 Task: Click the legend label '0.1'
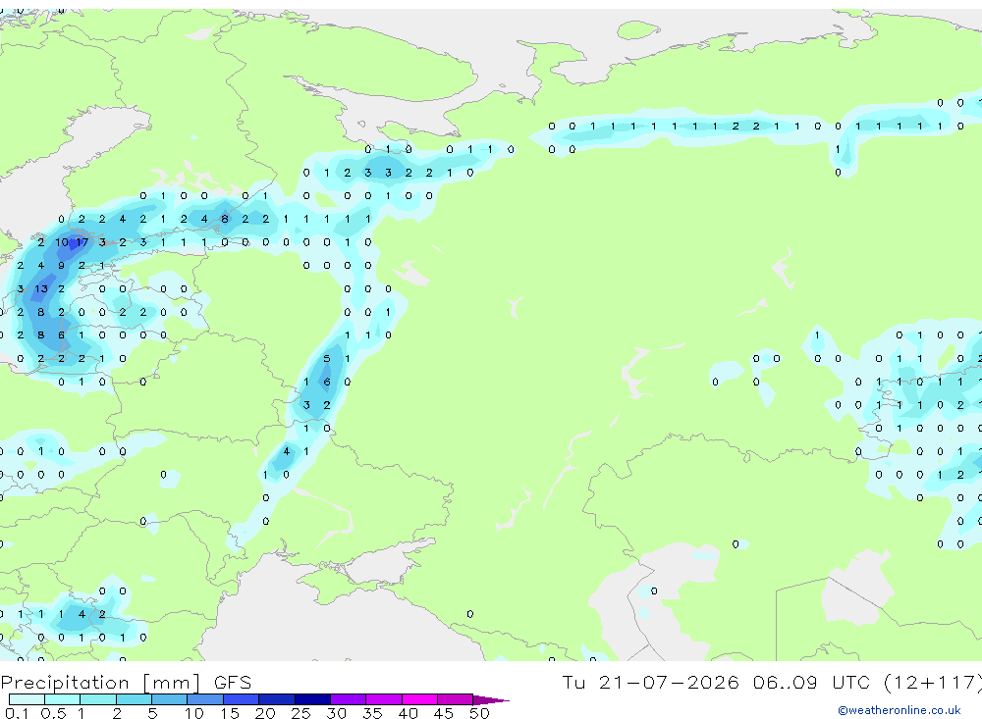coord(17,713)
